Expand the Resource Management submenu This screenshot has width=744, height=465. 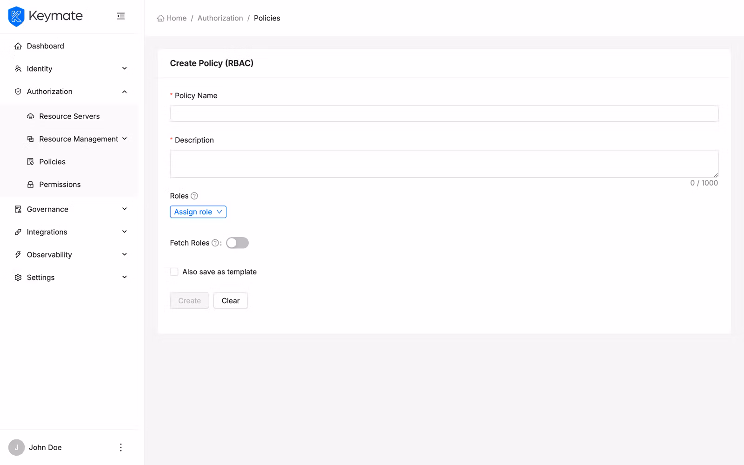[x=78, y=139]
